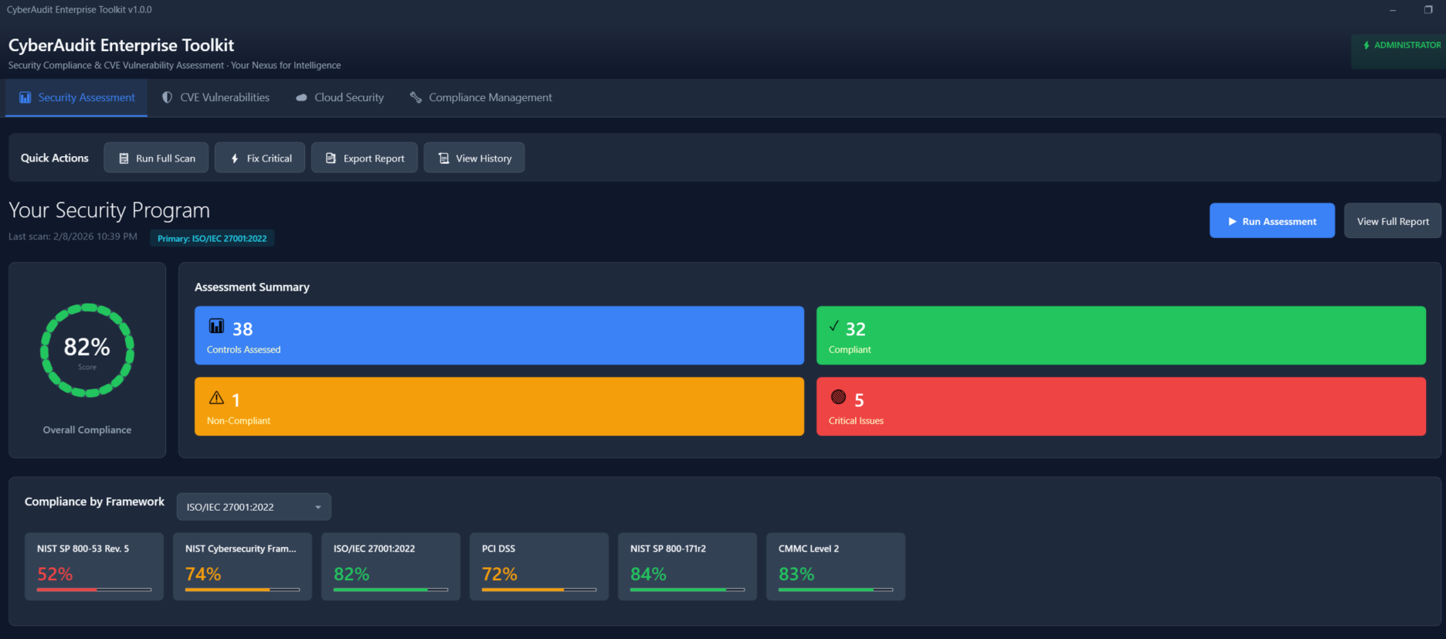
Task: Select the NIST Cybersecurity Framework card
Action: pos(243,566)
